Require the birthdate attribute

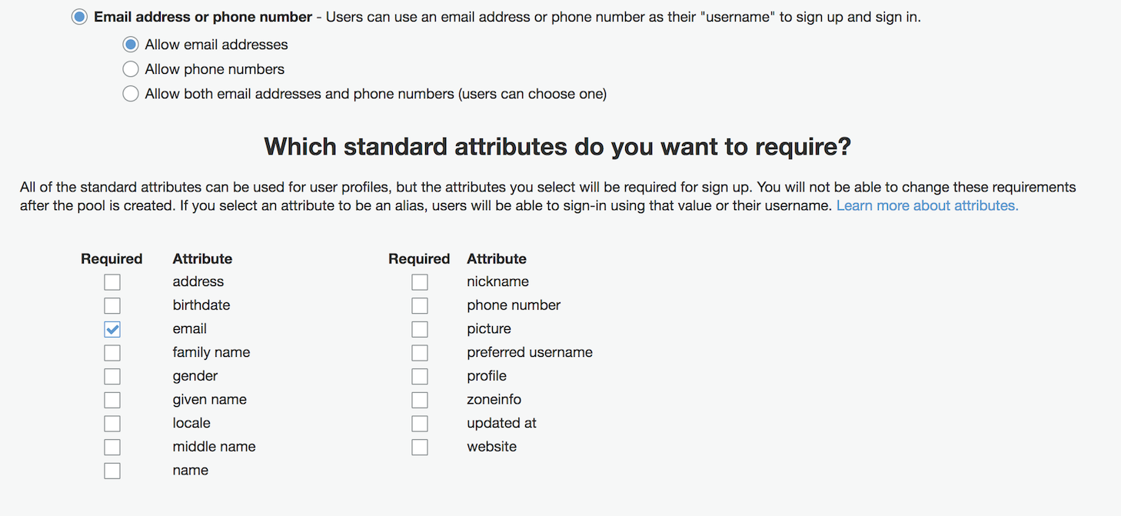point(111,305)
